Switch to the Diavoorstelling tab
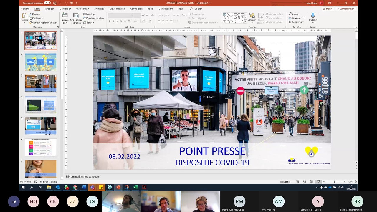This screenshot has width=377, height=212. point(117,9)
